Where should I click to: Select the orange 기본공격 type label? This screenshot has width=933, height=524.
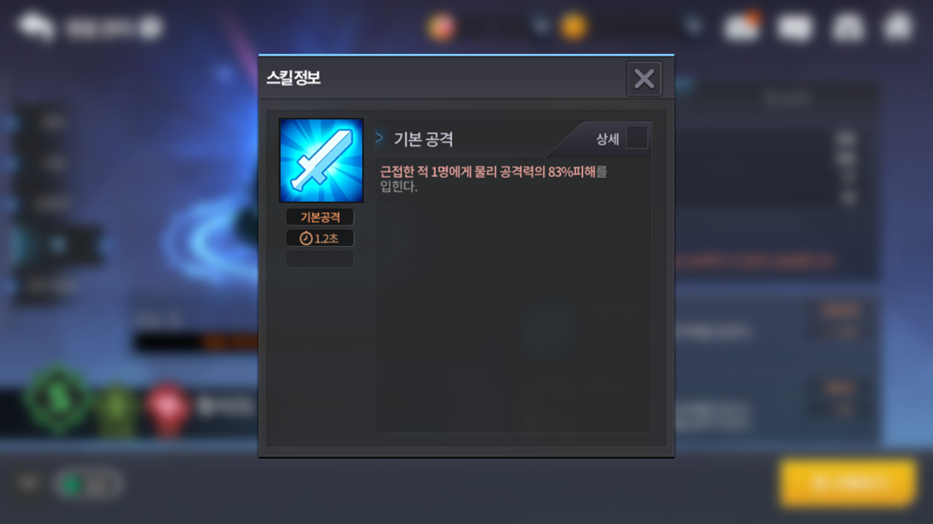320,217
